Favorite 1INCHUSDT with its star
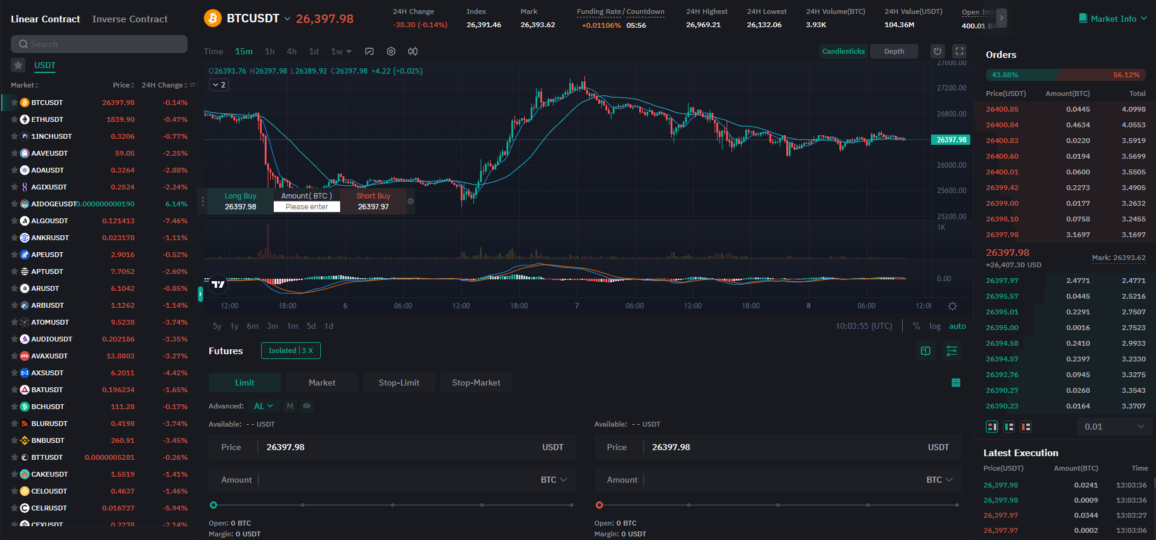 point(14,136)
